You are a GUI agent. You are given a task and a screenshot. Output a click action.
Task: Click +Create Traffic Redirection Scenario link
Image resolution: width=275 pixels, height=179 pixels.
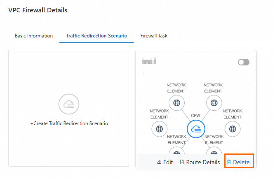pos(69,123)
